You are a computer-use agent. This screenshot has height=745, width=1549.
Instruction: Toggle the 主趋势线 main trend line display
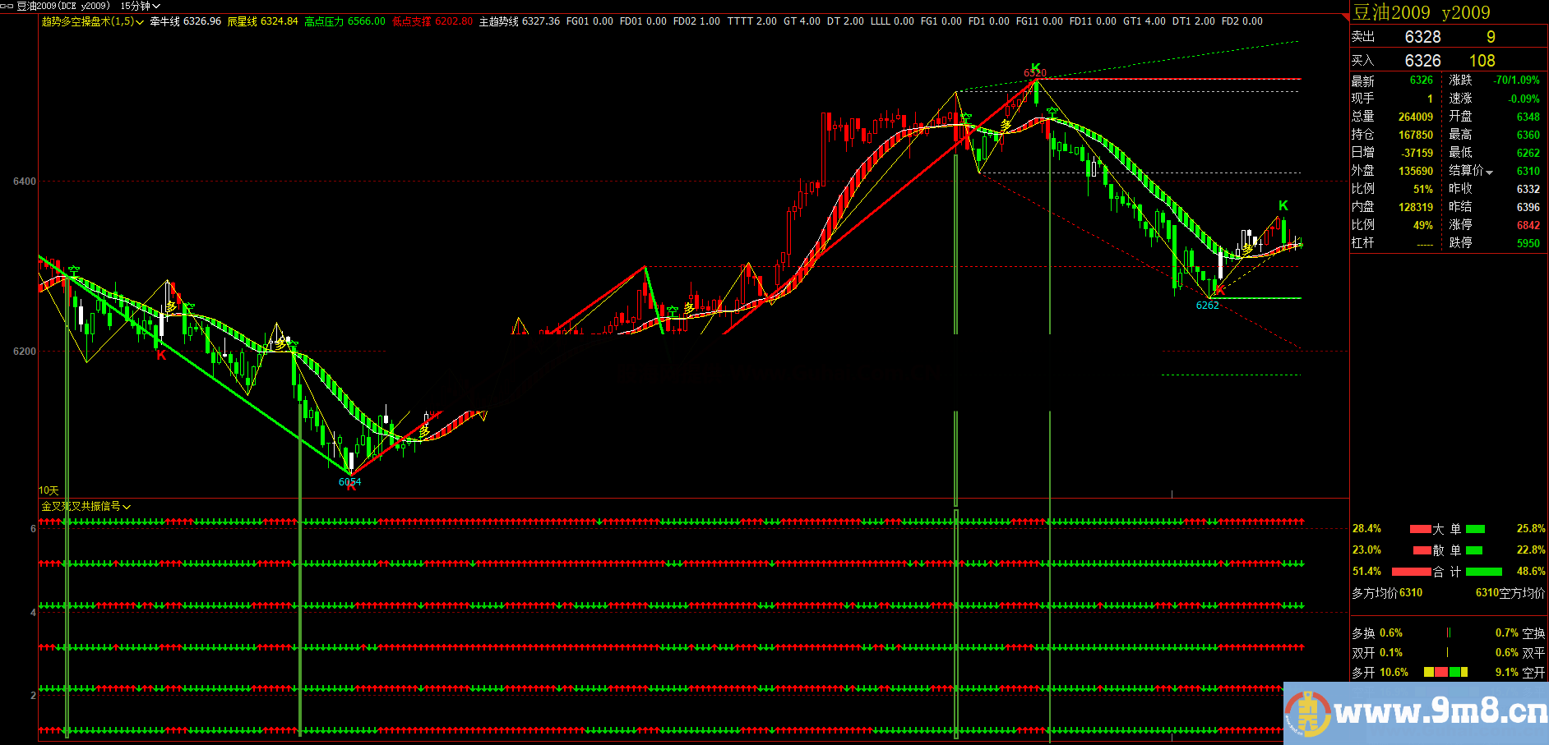[x=499, y=21]
